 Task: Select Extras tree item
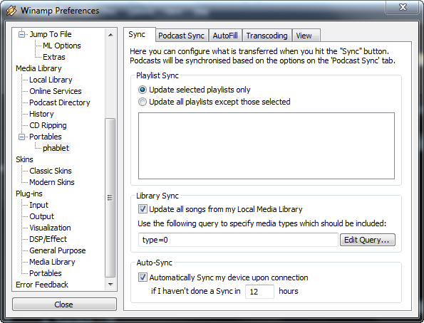coord(54,57)
